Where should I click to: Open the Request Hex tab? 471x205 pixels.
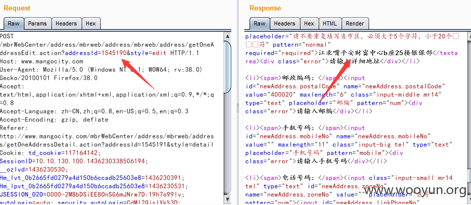90,23
